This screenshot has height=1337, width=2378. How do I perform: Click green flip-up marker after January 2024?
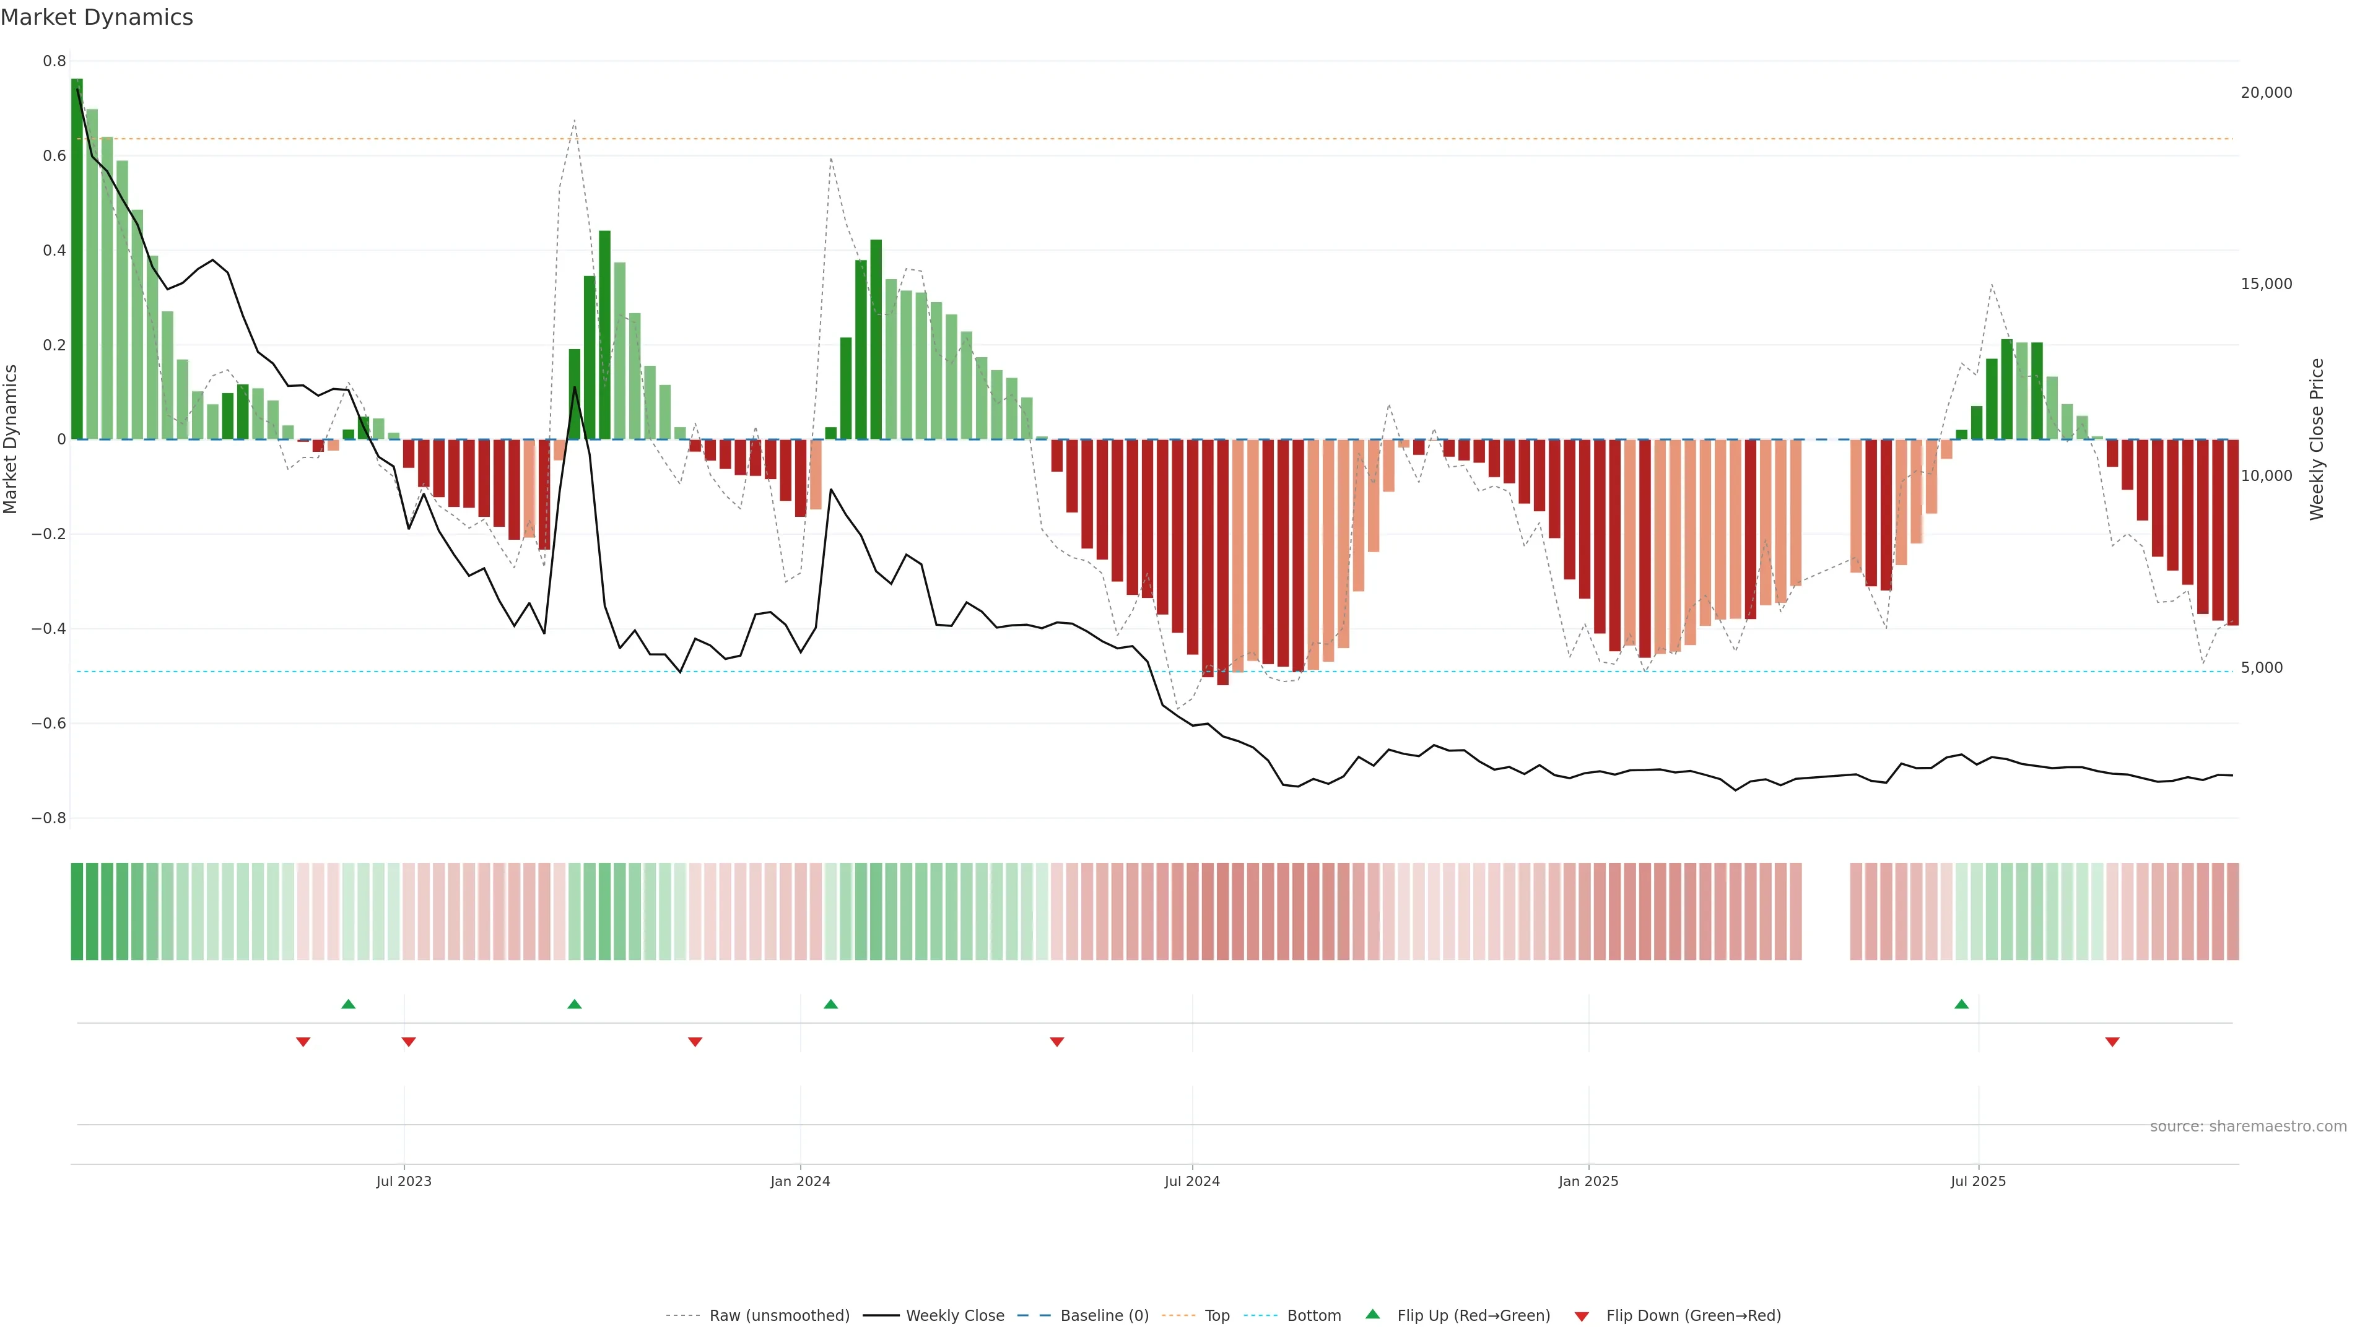(831, 1004)
